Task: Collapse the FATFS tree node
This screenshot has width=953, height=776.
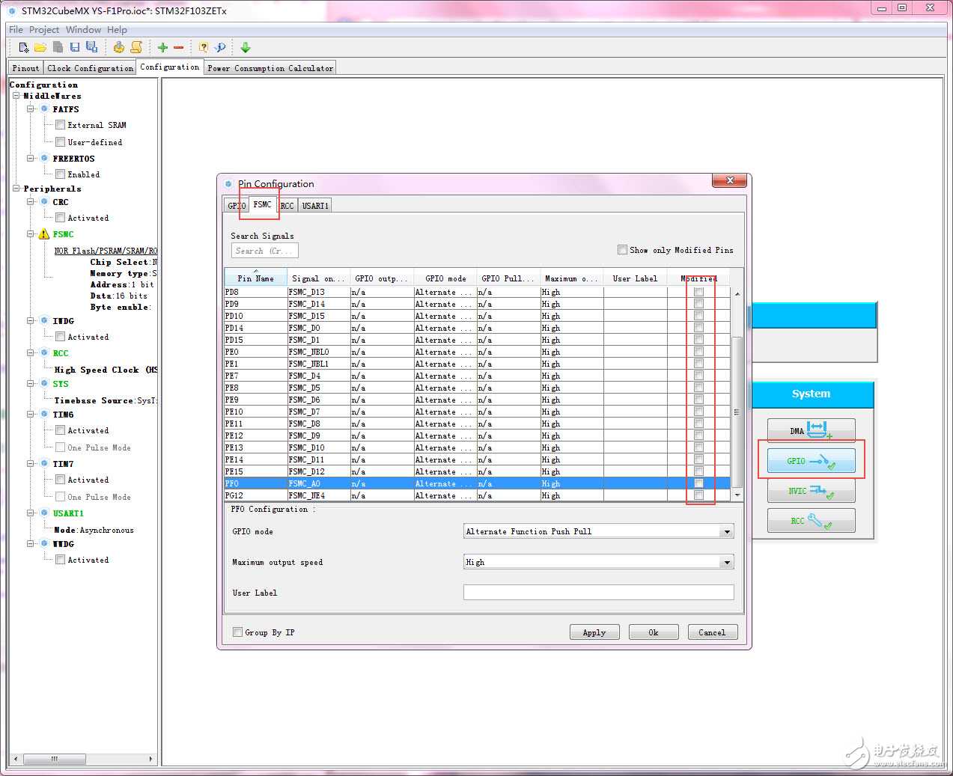Action: tap(31, 109)
